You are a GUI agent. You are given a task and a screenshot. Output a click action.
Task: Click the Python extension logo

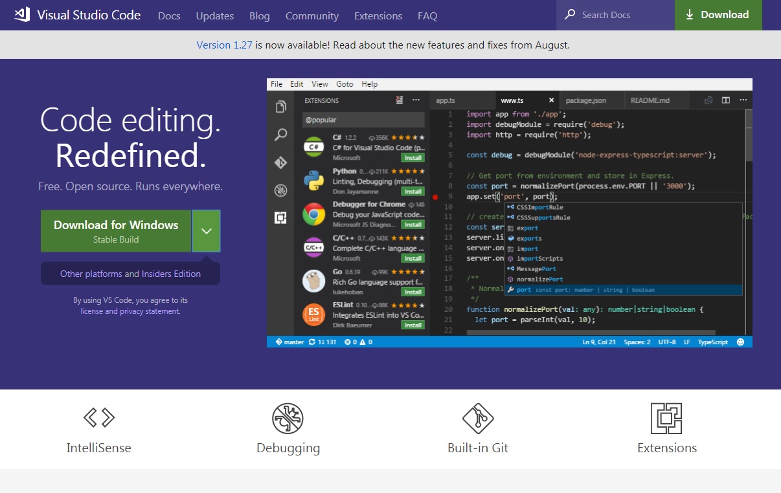(x=314, y=180)
